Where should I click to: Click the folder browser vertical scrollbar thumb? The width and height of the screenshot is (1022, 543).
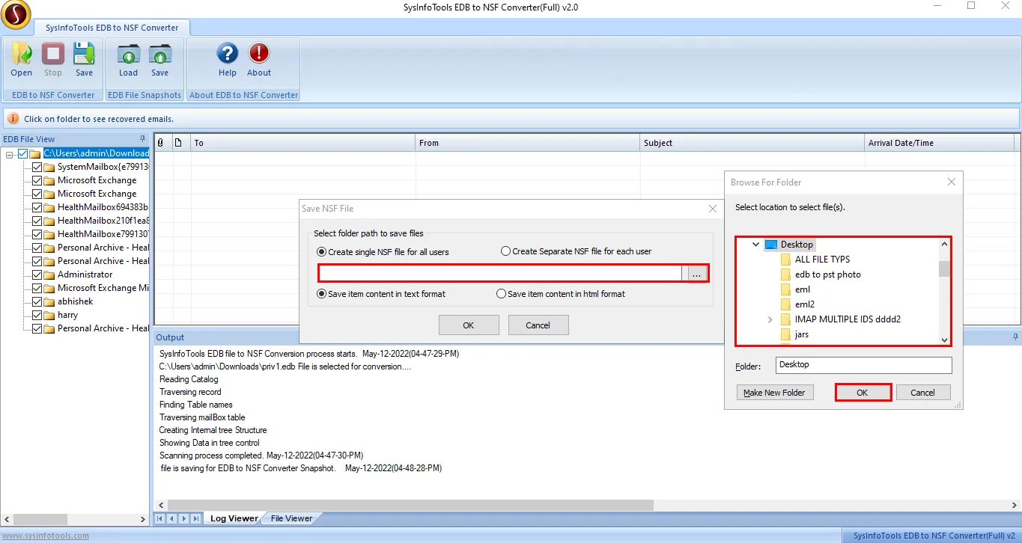(945, 269)
